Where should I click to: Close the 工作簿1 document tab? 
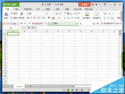tap(77, 24)
